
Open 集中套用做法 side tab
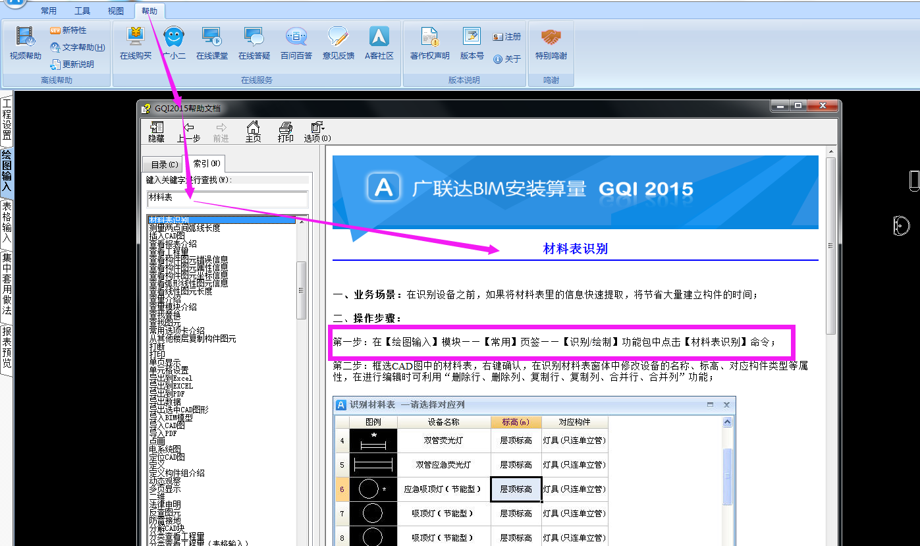click(x=7, y=285)
